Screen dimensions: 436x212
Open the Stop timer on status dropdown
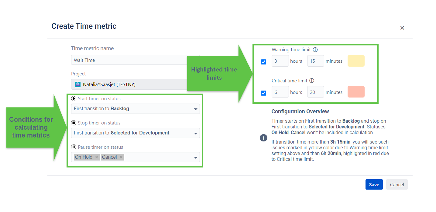(196, 133)
